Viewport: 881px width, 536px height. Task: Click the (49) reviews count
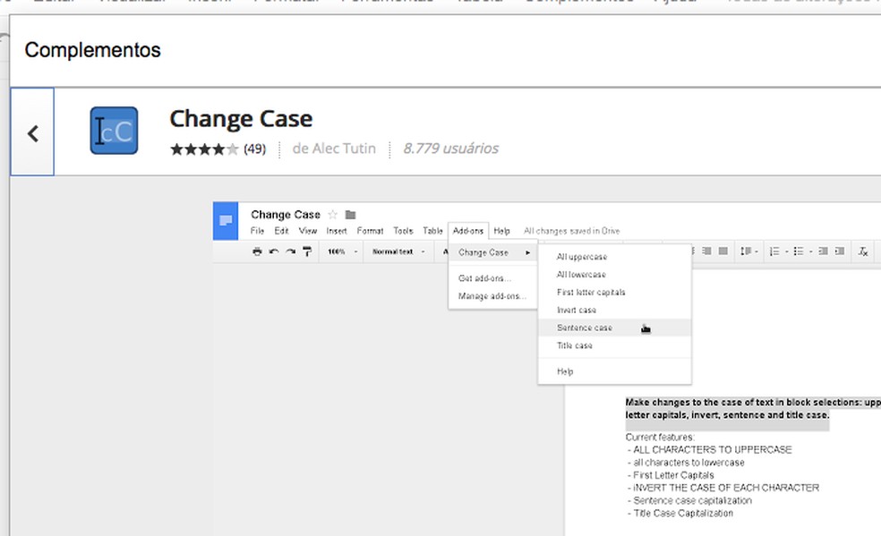[254, 149]
